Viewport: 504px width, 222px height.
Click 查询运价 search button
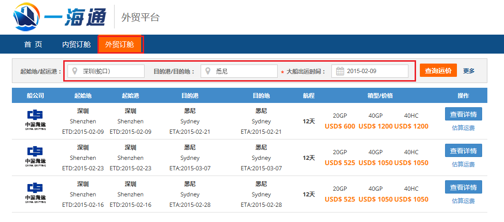[x=438, y=71]
